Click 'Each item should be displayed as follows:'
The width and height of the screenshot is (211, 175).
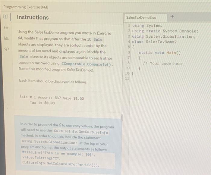coord(53,81)
